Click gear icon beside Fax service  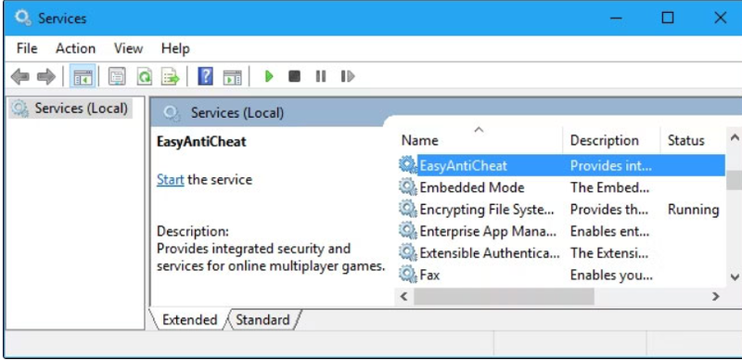[407, 275]
